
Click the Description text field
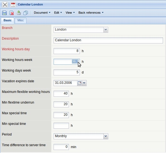point(108,40)
